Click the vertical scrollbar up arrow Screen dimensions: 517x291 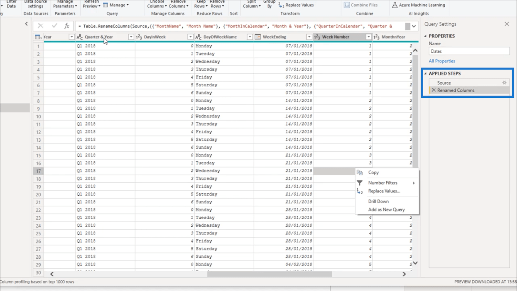coord(415,50)
